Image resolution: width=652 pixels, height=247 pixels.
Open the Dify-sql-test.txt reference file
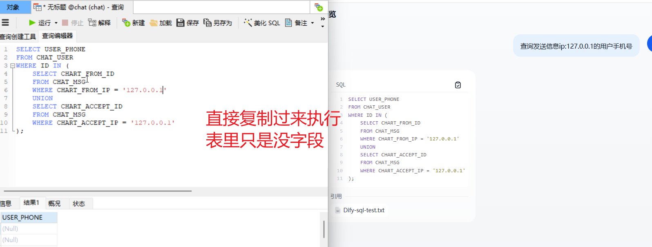[364, 210]
